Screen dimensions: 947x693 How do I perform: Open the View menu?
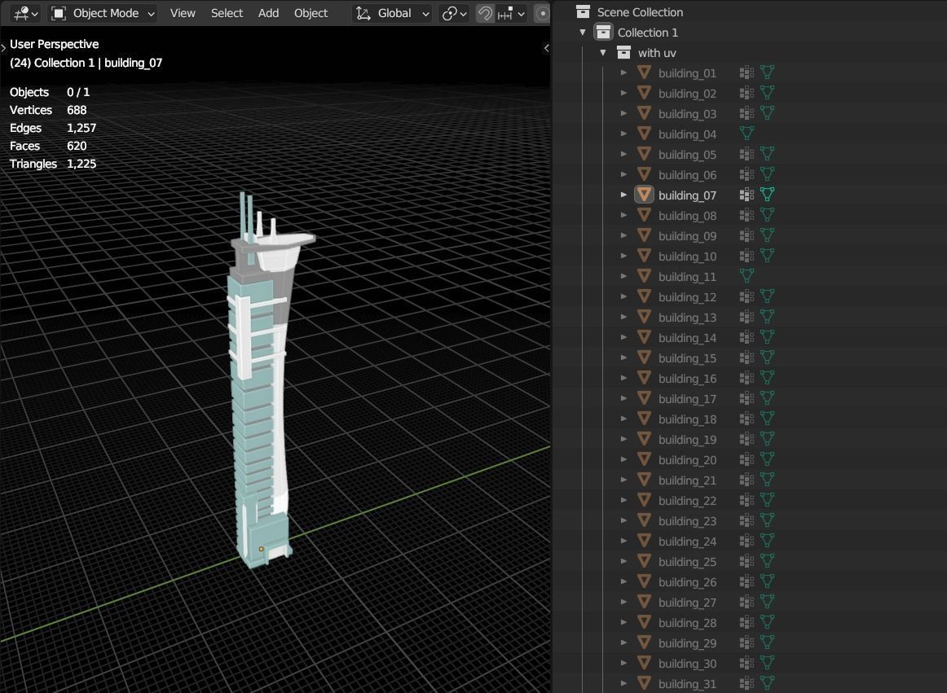[183, 13]
